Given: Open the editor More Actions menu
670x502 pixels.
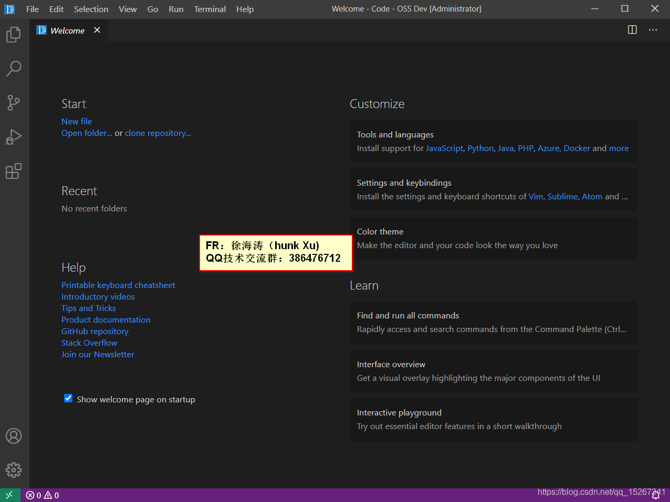Looking at the screenshot, I should click(x=653, y=30).
